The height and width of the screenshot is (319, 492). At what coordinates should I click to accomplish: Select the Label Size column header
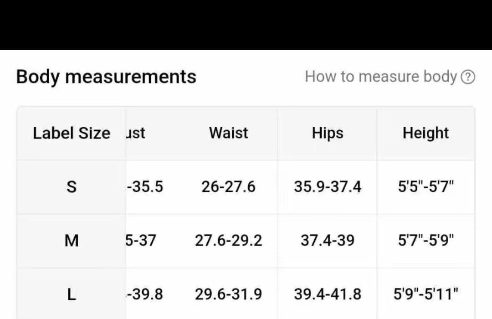tap(72, 133)
